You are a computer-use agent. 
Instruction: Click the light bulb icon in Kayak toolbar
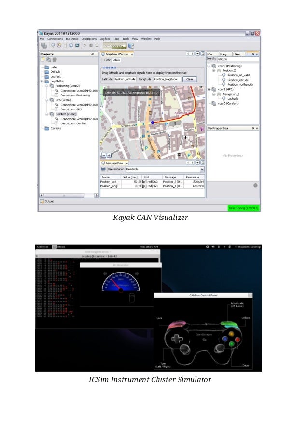(x=53, y=45)
